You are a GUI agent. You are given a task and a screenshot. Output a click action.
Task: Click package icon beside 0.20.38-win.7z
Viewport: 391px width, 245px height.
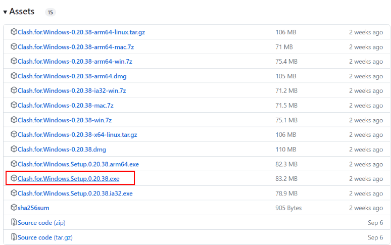[14, 119]
